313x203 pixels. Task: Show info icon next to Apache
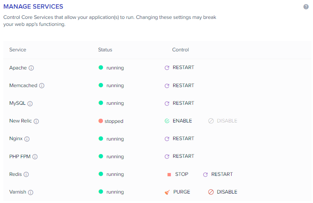31,68
